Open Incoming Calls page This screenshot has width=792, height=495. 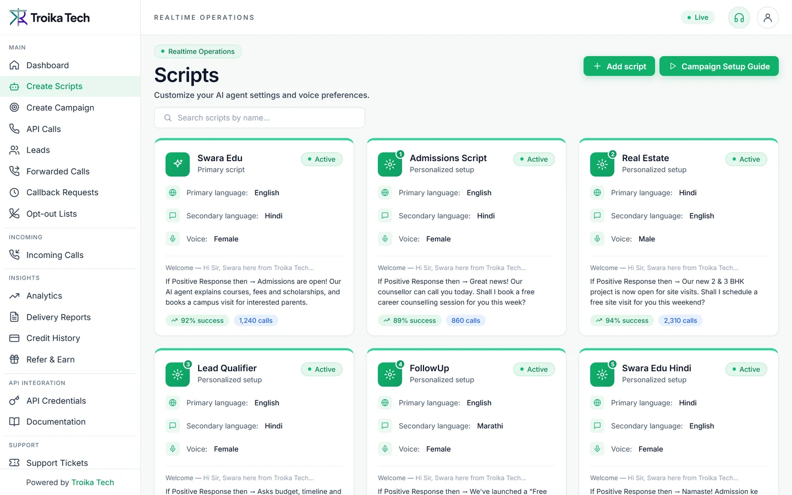(x=70, y=255)
